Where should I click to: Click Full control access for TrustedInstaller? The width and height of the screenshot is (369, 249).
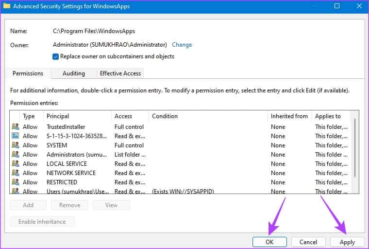coord(129,127)
